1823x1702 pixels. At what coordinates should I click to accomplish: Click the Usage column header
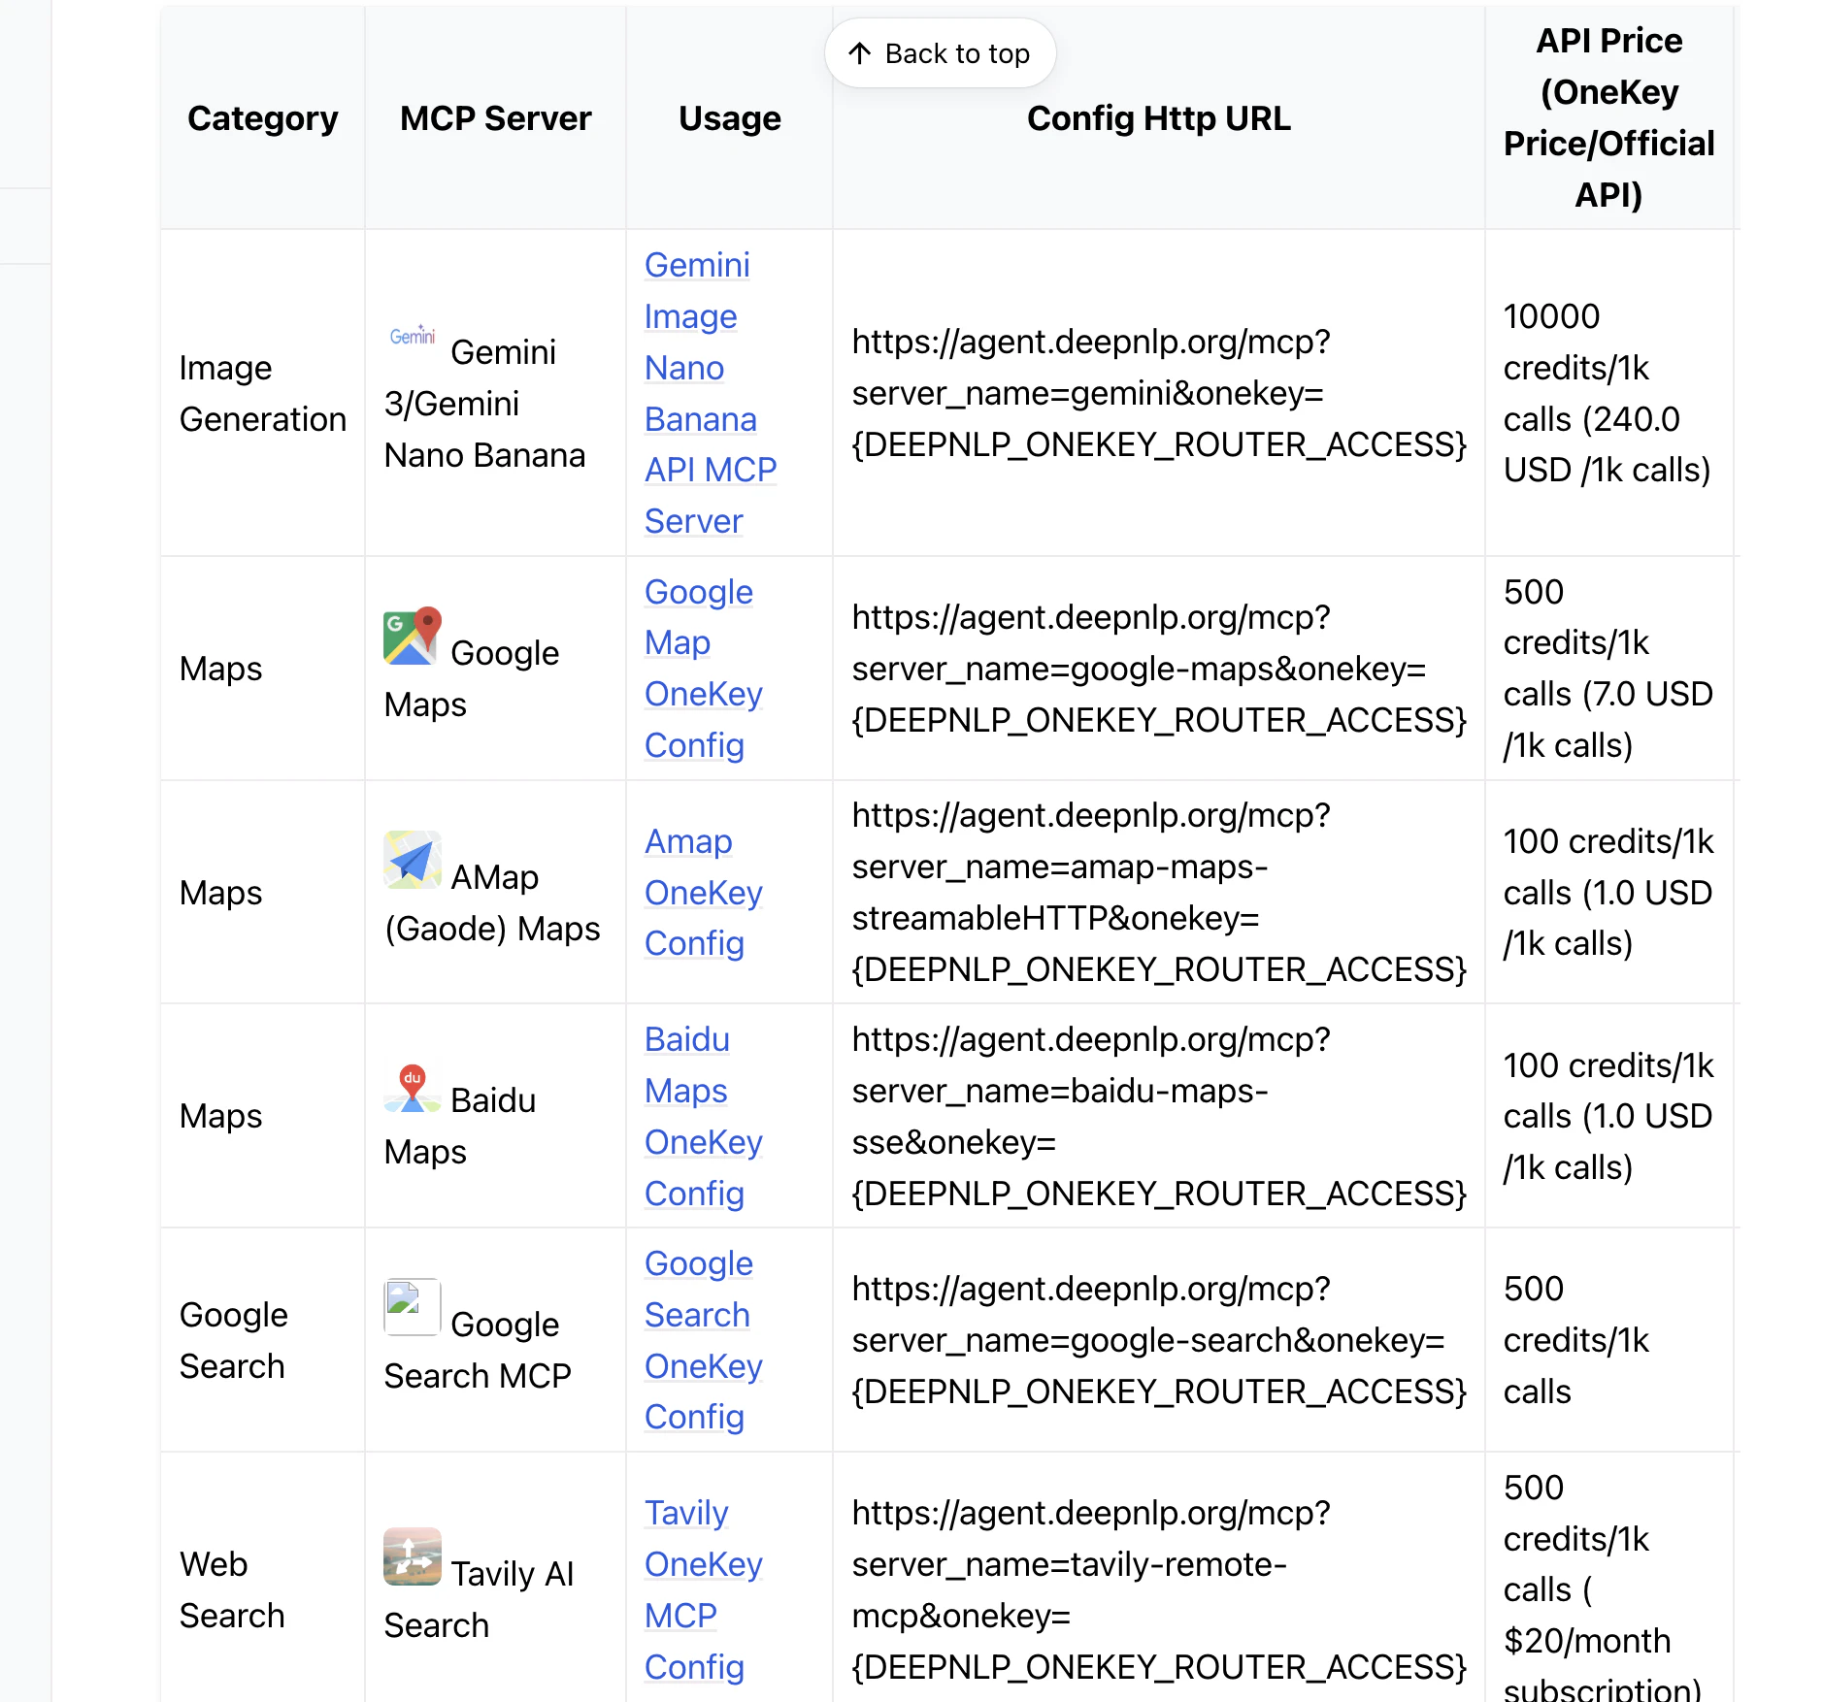coord(729,118)
